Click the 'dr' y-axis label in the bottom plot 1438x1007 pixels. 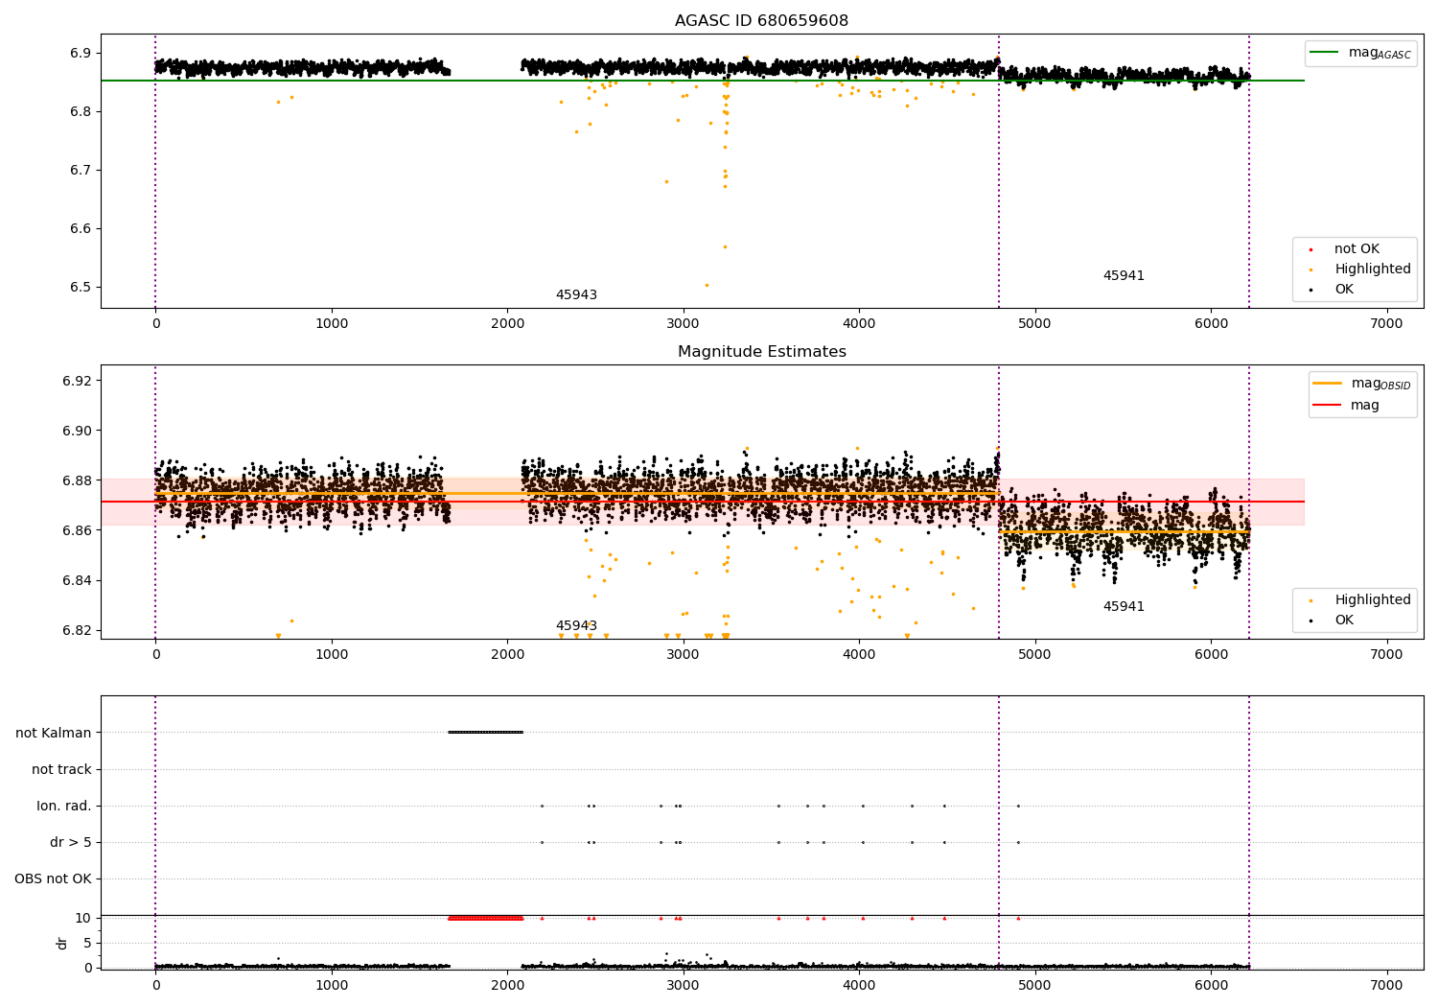pyautogui.click(x=62, y=943)
